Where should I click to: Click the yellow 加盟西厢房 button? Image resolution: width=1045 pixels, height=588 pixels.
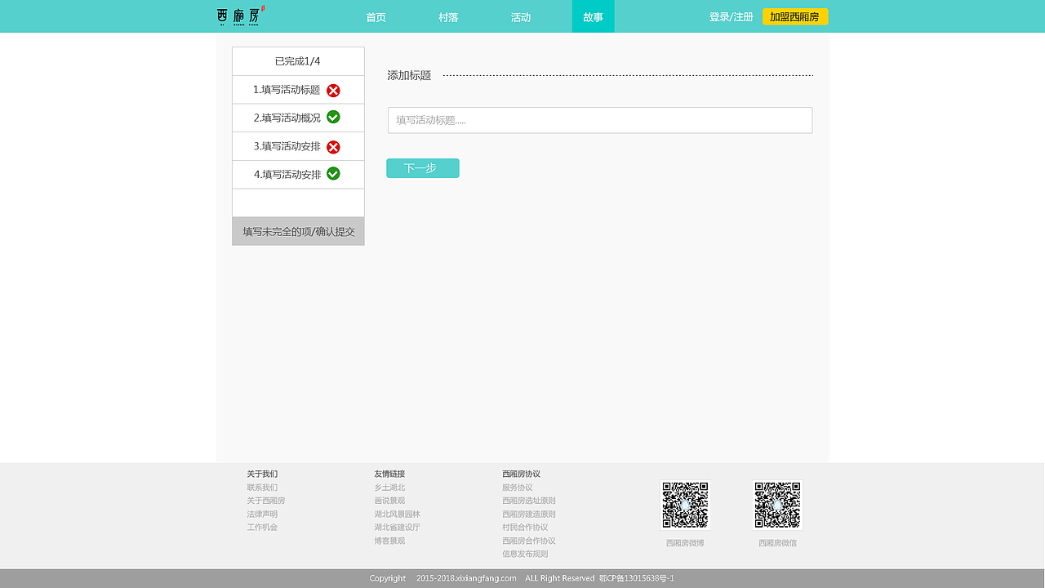[795, 16]
